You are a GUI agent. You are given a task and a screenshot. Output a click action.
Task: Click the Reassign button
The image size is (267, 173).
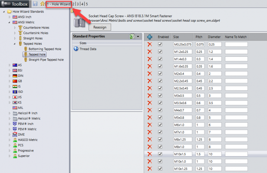[x=100, y=27]
